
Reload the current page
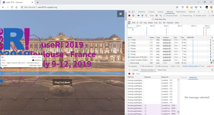click(12, 7)
